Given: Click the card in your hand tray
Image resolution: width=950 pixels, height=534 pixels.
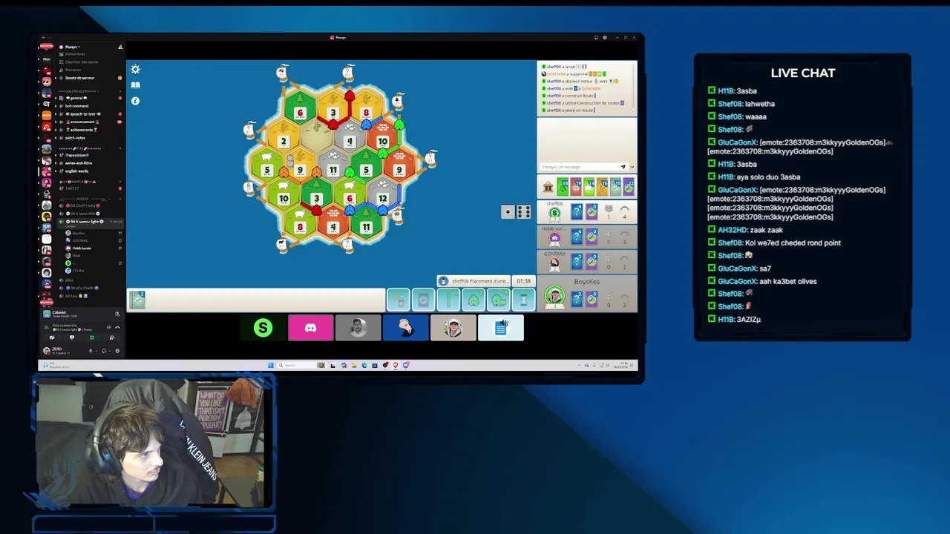Looking at the screenshot, I should (x=137, y=300).
